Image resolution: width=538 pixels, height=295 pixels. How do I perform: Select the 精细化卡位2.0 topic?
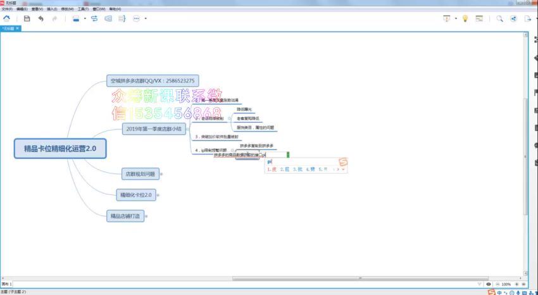(136, 195)
